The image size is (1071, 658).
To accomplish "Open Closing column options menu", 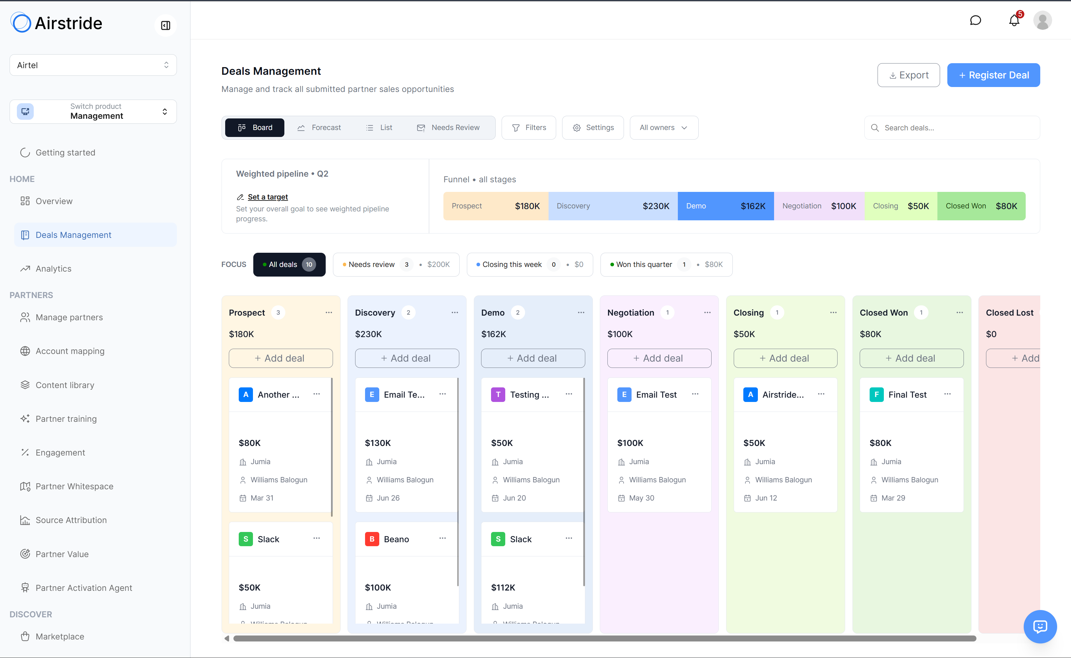I will point(833,313).
